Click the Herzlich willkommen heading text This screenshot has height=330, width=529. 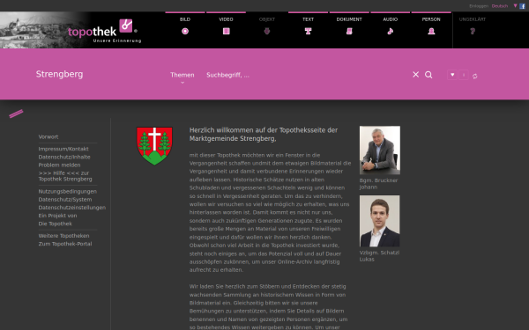point(263,134)
